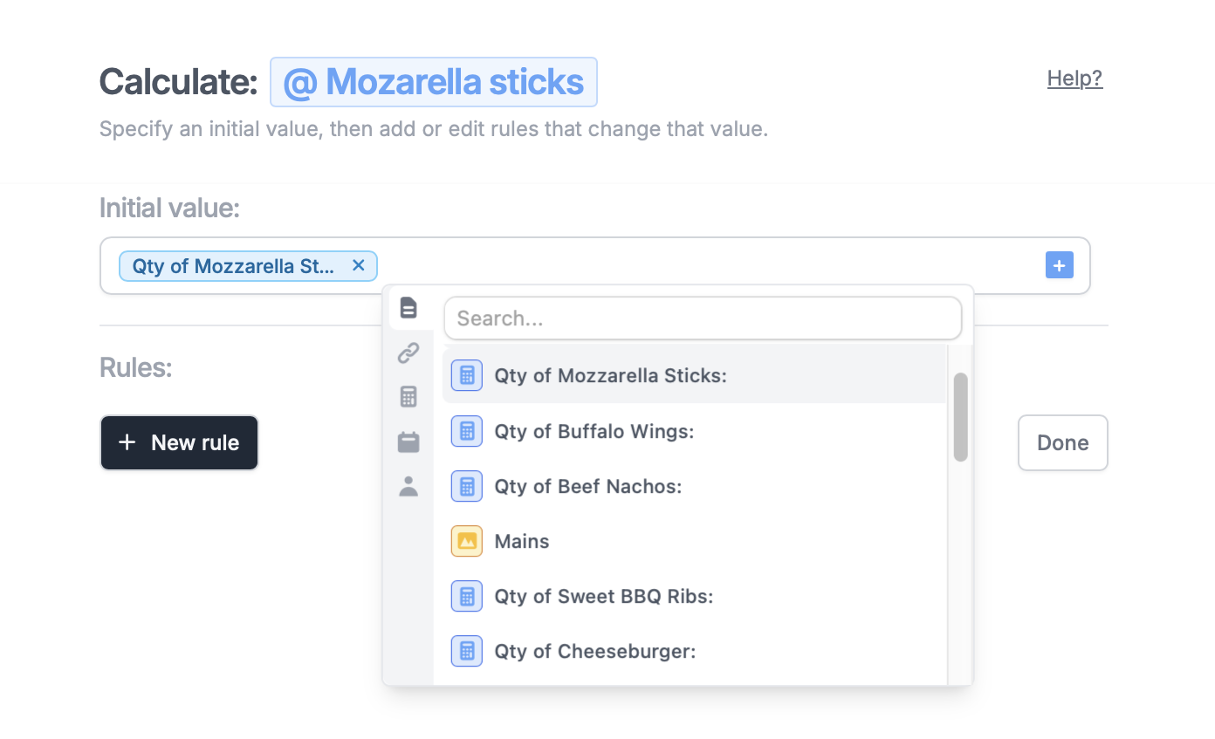This screenshot has width=1215, height=739.
Task: Click the yellow image icon beside Mains
Action: [x=467, y=541]
